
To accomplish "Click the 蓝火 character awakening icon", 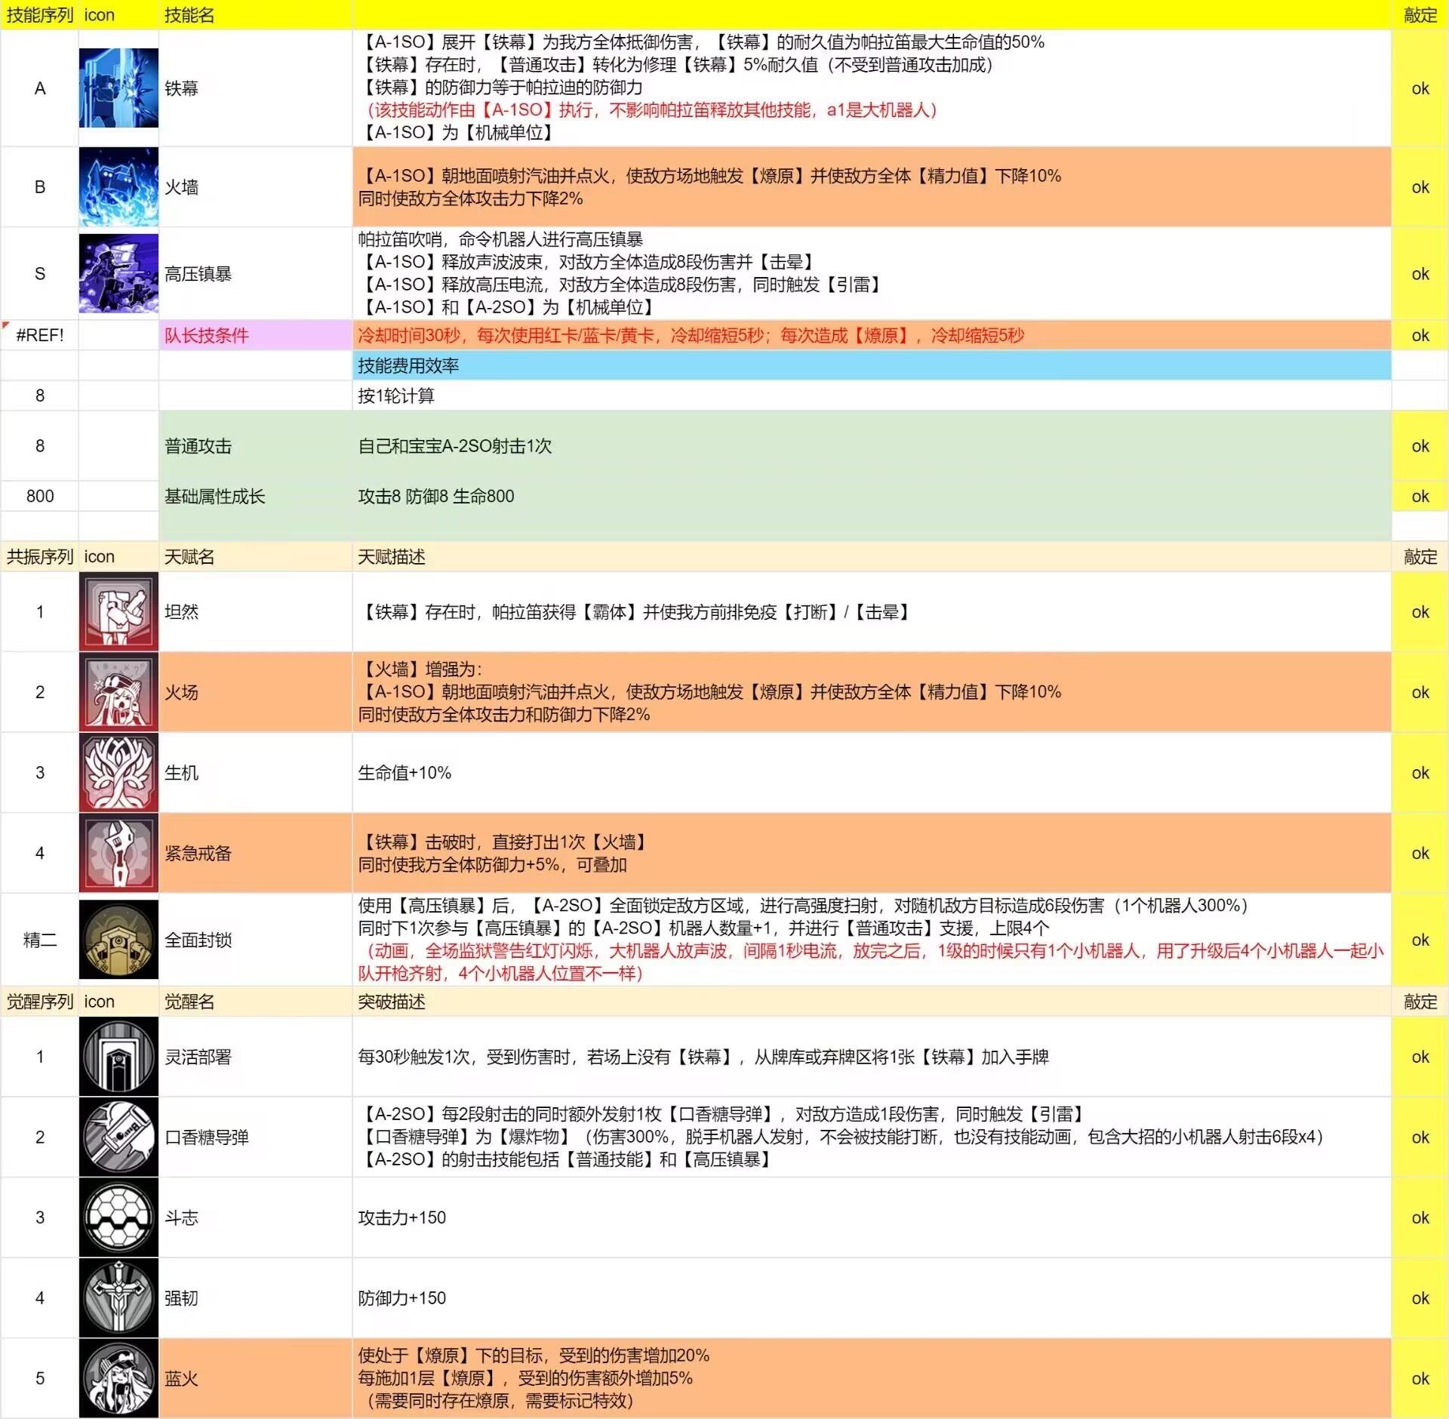I will pyautogui.click(x=118, y=1378).
